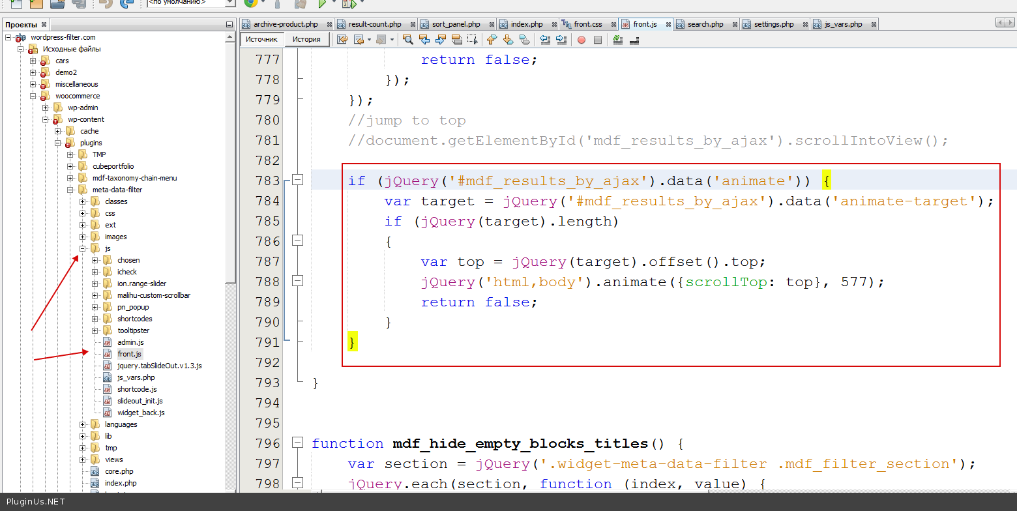The image size is (1017, 511).
Task: Expand the cars folder
Action: coord(33,61)
